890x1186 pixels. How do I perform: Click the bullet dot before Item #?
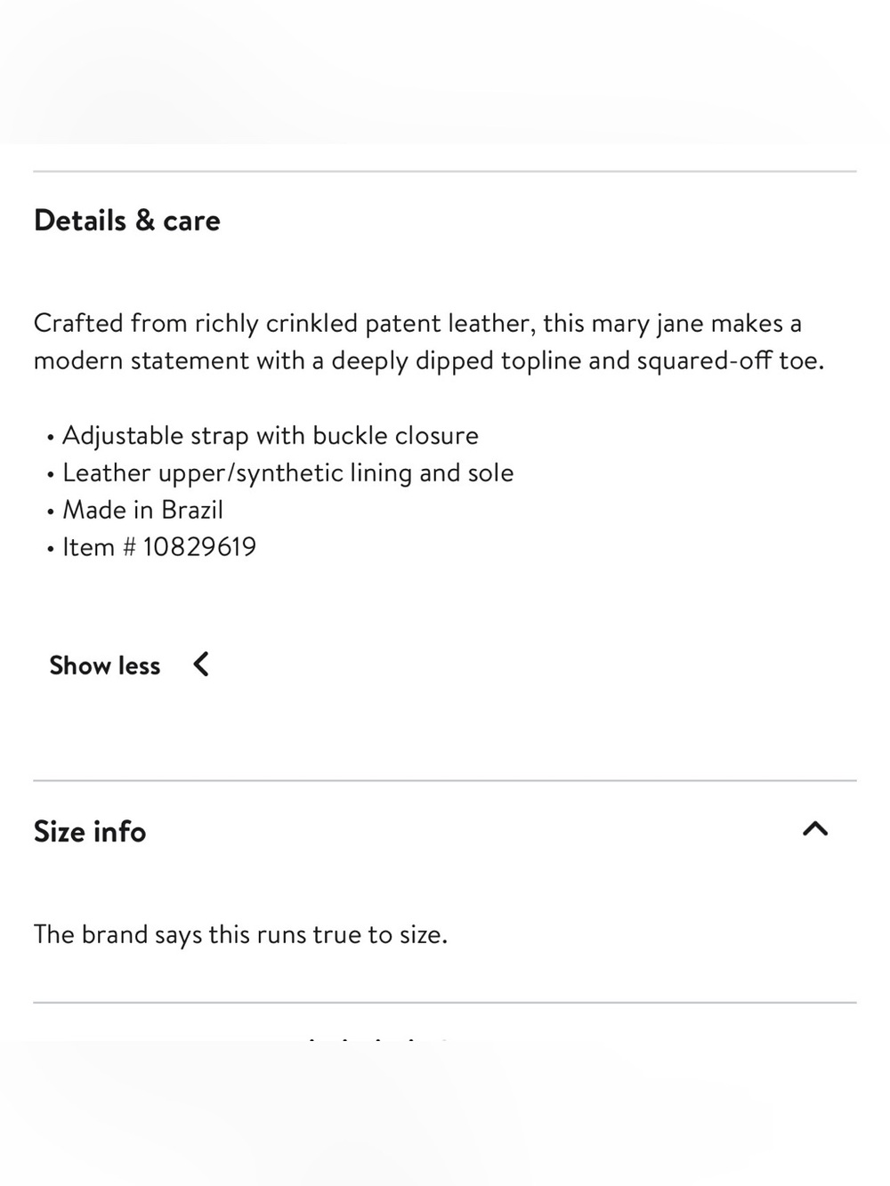(51, 549)
